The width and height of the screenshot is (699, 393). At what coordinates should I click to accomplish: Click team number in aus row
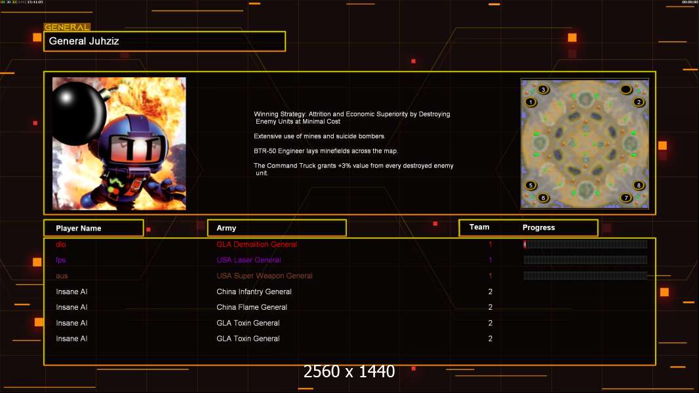tap(490, 276)
